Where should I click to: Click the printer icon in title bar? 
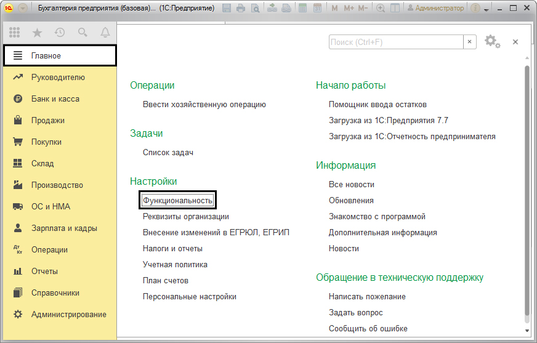(241, 9)
